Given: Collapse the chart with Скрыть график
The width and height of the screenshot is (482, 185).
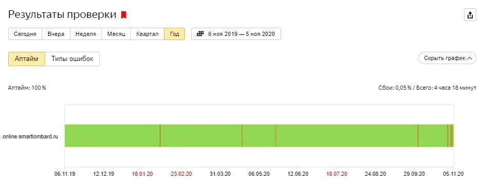Looking at the screenshot, I should pos(447,58).
